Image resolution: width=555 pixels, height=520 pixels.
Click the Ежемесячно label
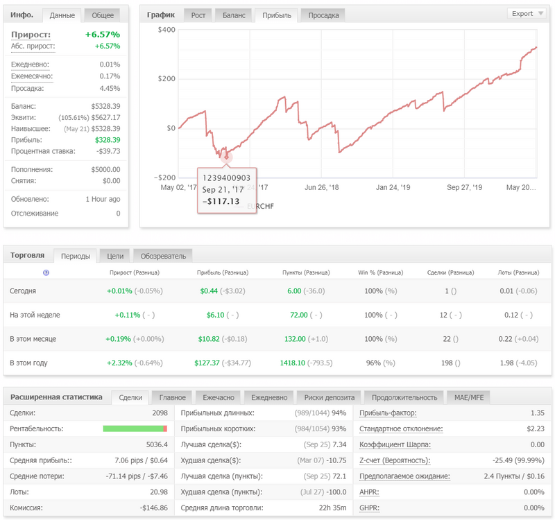click(32, 76)
